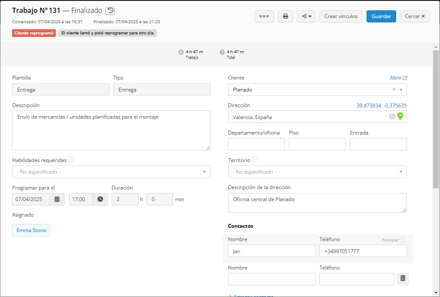Close the job with Cerrar
The height and width of the screenshot is (297, 440).
point(415,16)
